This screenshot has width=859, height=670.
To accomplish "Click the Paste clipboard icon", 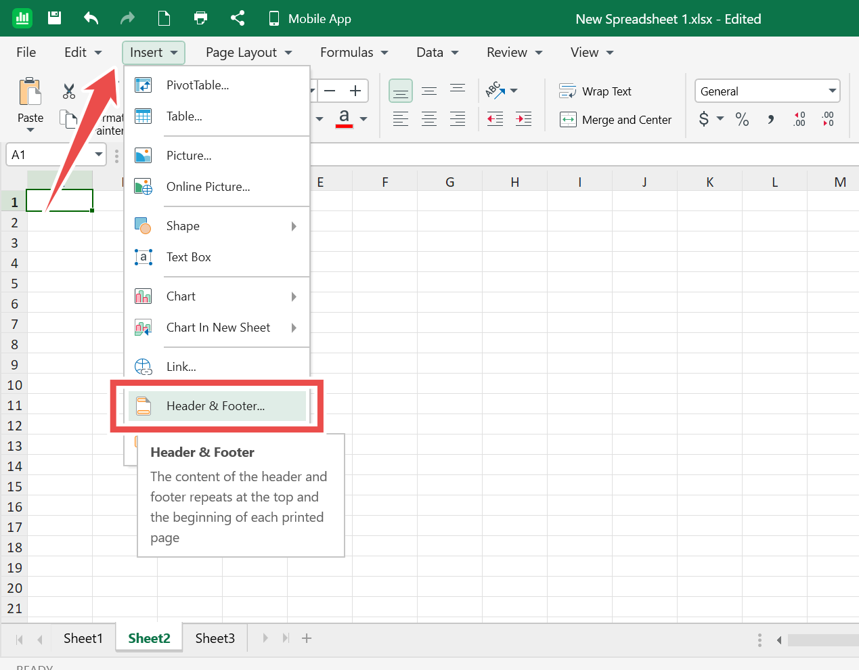I will (30, 92).
